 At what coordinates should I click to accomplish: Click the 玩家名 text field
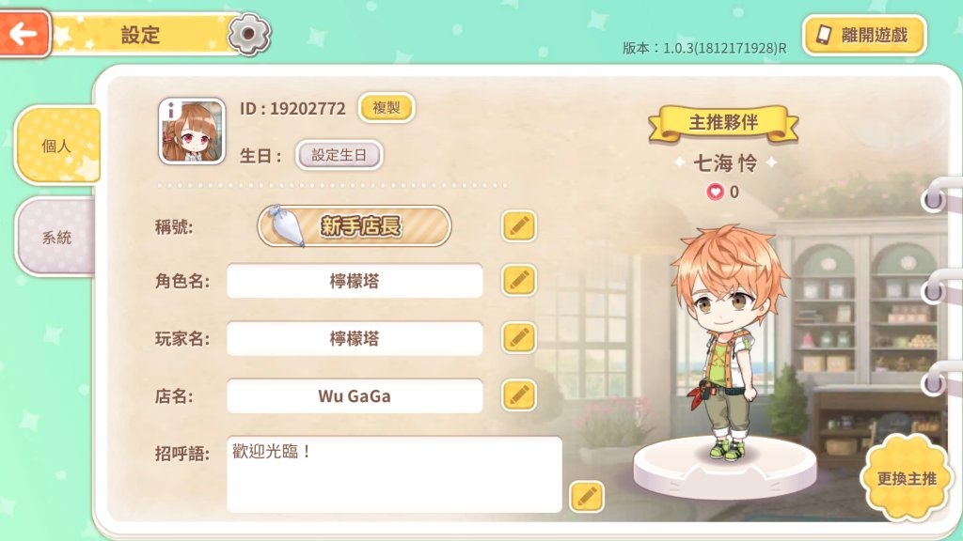coord(355,338)
